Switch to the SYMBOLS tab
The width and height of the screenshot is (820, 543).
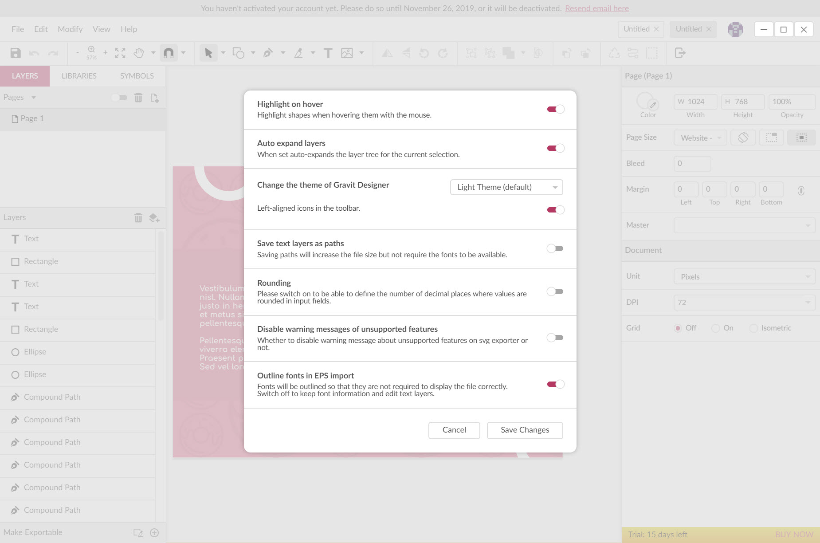pyautogui.click(x=137, y=76)
